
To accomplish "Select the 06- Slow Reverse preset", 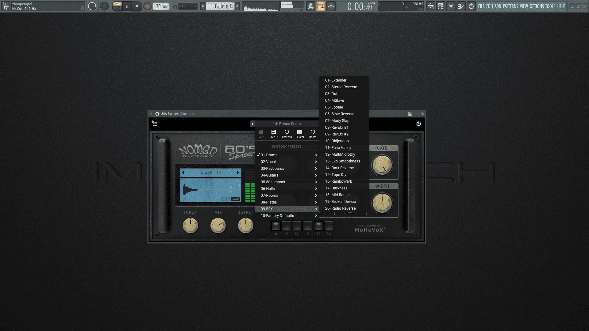I will click(x=344, y=114).
